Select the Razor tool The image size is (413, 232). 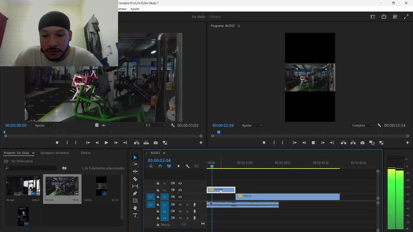click(x=135, y=179)
